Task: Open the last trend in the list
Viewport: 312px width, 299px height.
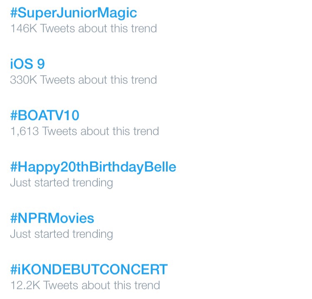Action: [89, 269]
